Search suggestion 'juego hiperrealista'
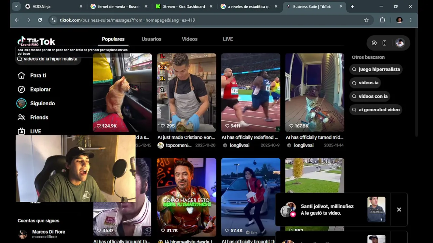433x243 pixels. [x=376, y=69]
